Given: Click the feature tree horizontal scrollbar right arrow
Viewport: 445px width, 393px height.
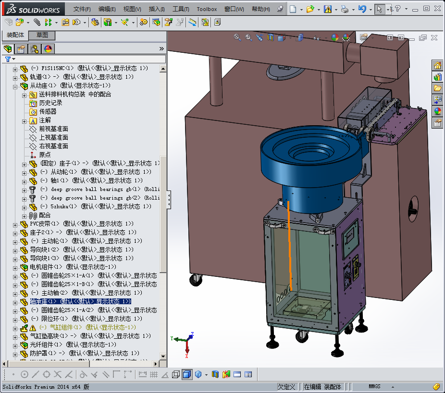Looking at the screenshot, I should point(155,364).
